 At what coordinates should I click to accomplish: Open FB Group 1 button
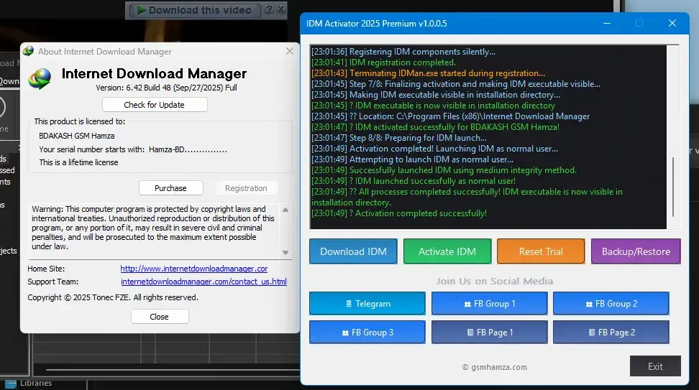pyautogui.click(x=489, y=304)
